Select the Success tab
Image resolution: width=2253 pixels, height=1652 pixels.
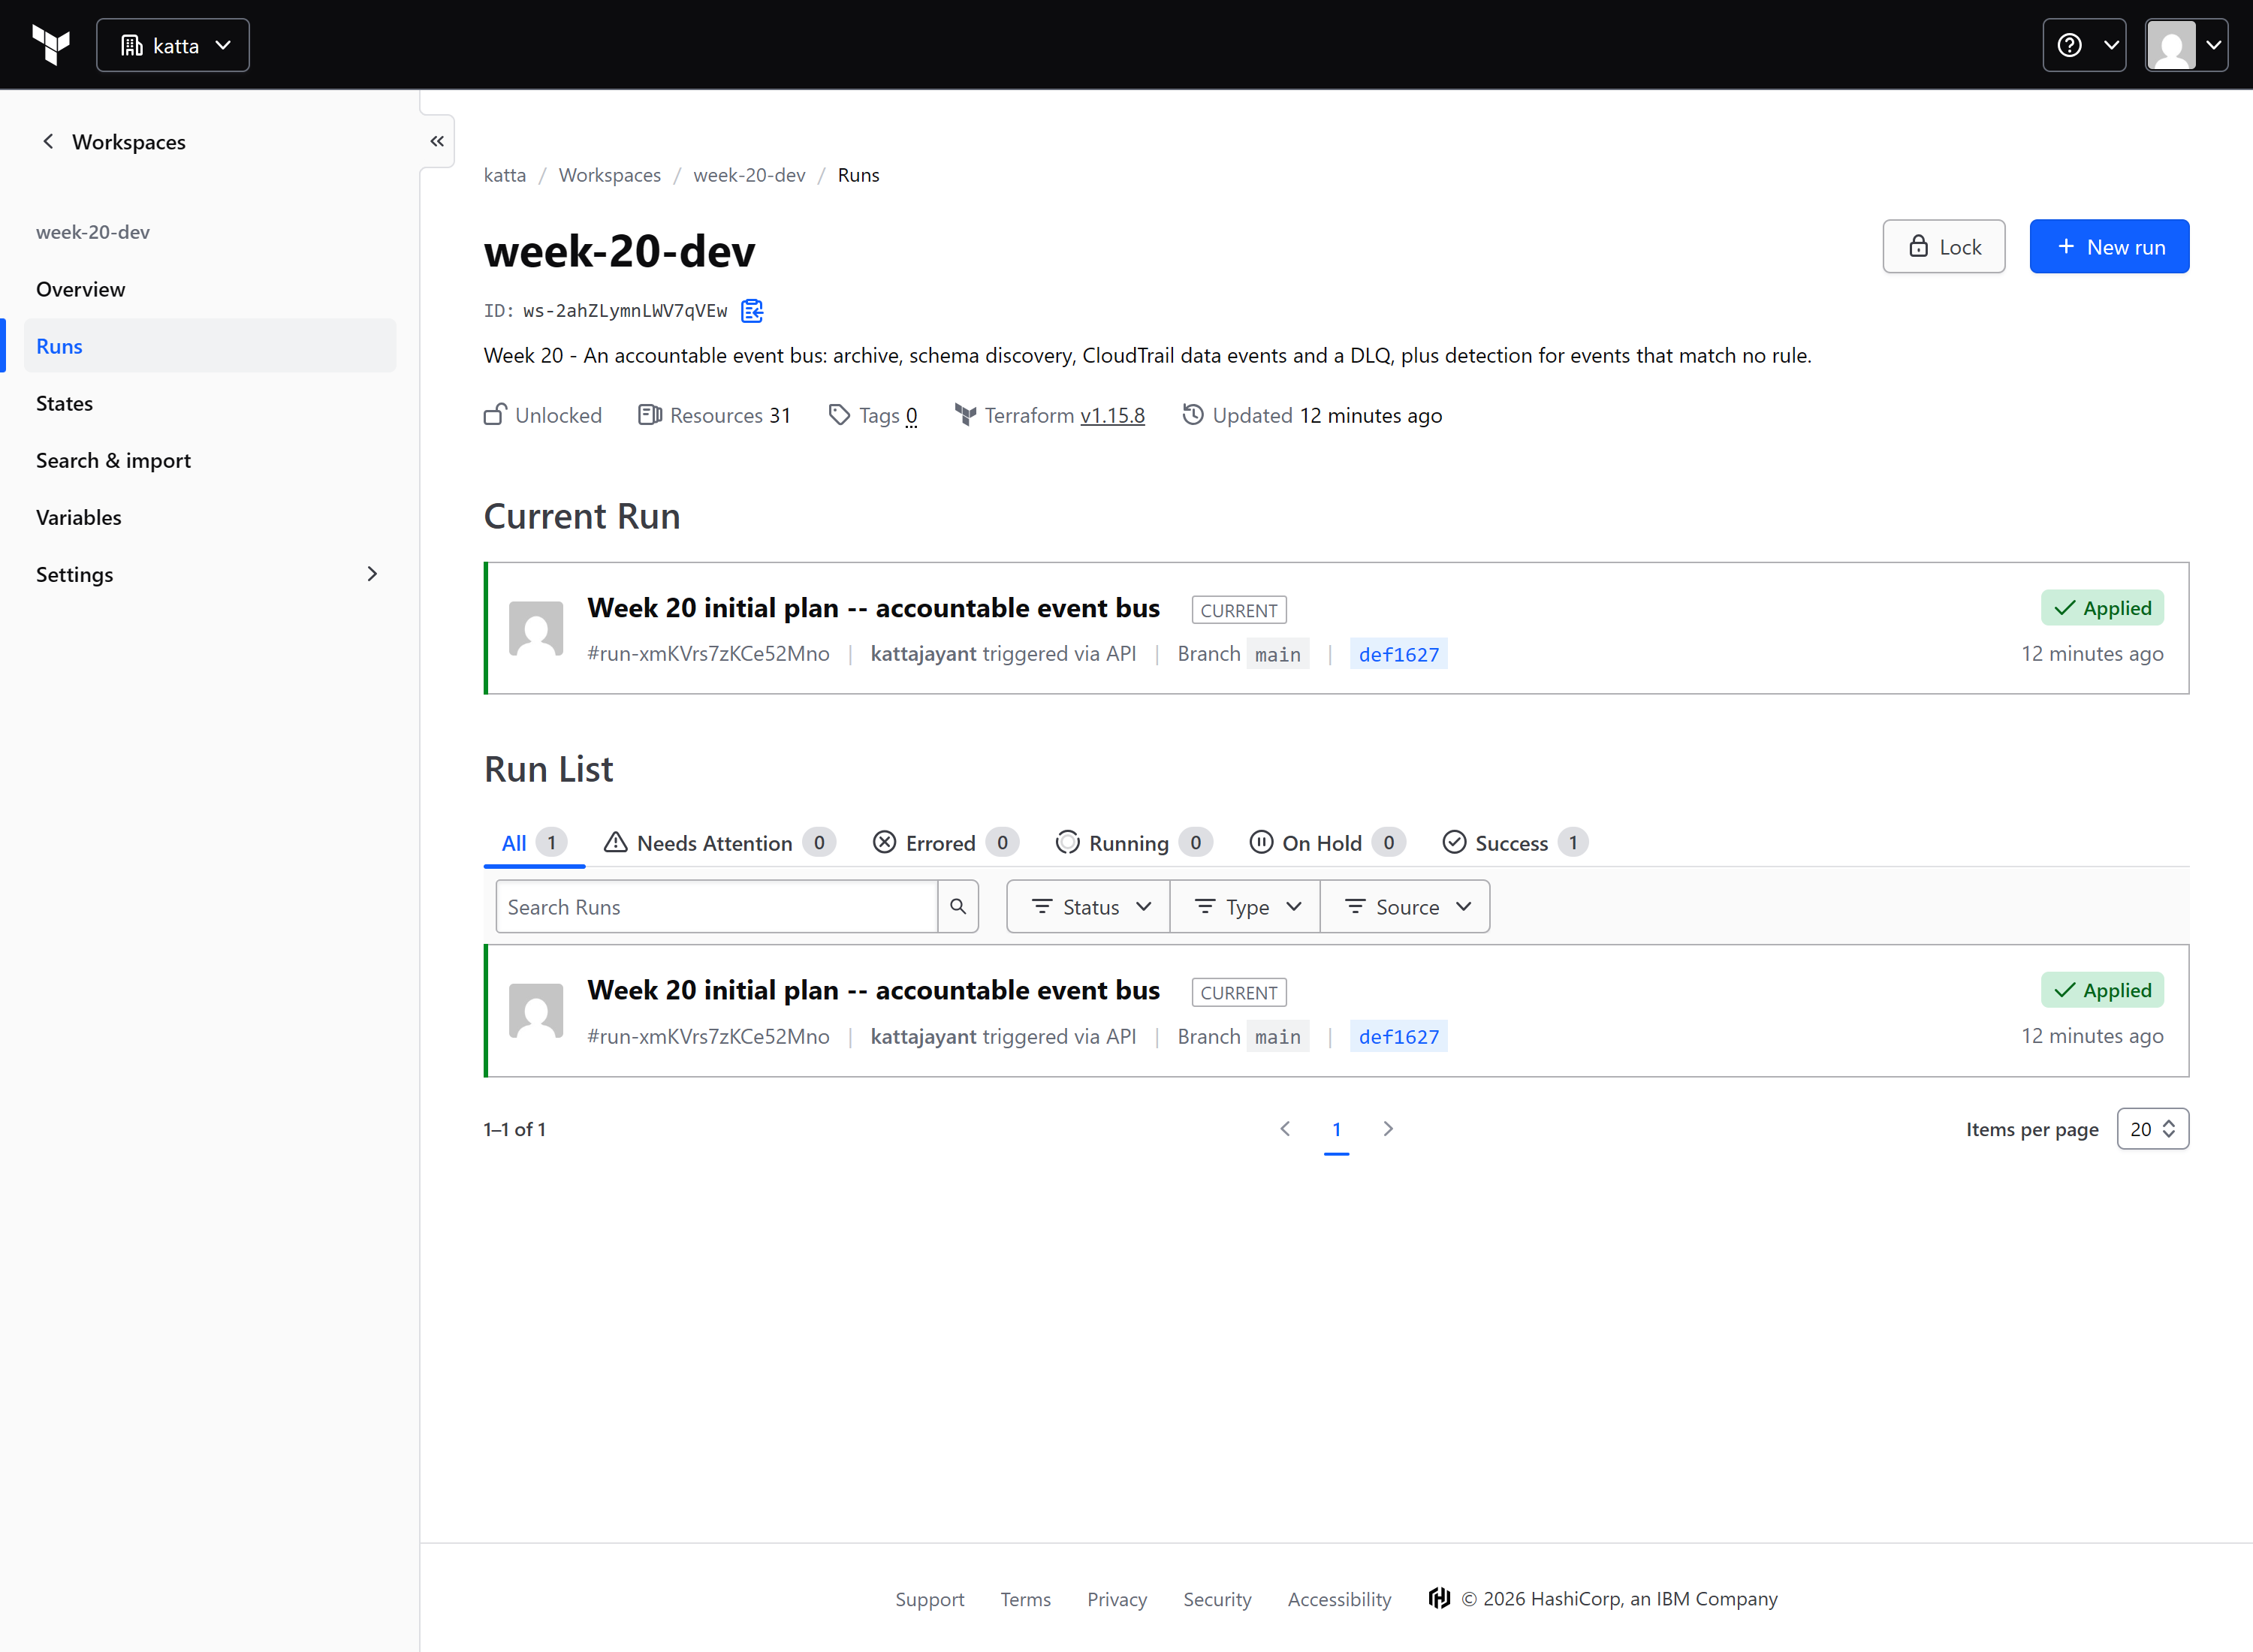click(1515, 843)
